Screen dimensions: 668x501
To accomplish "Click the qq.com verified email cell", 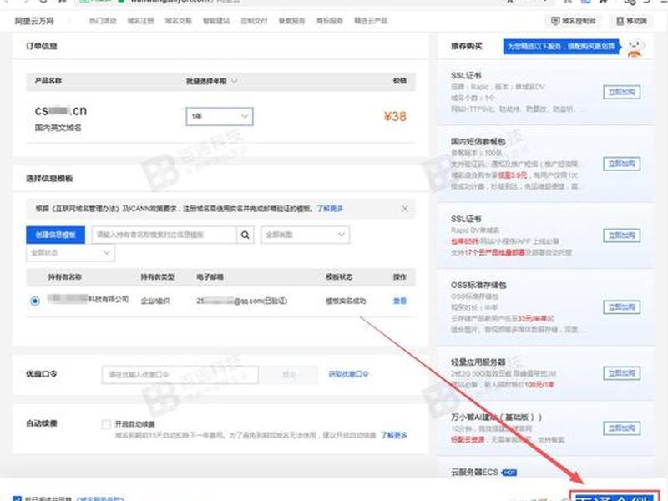I will point(242,301).
